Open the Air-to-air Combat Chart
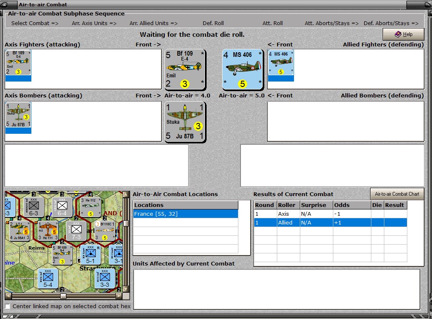This screenshot has height=319, width=432. tap(397, 194)
